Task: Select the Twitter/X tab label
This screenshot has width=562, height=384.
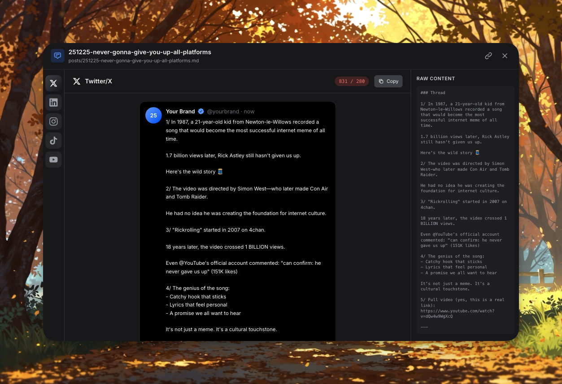Action: coord(99,81)
